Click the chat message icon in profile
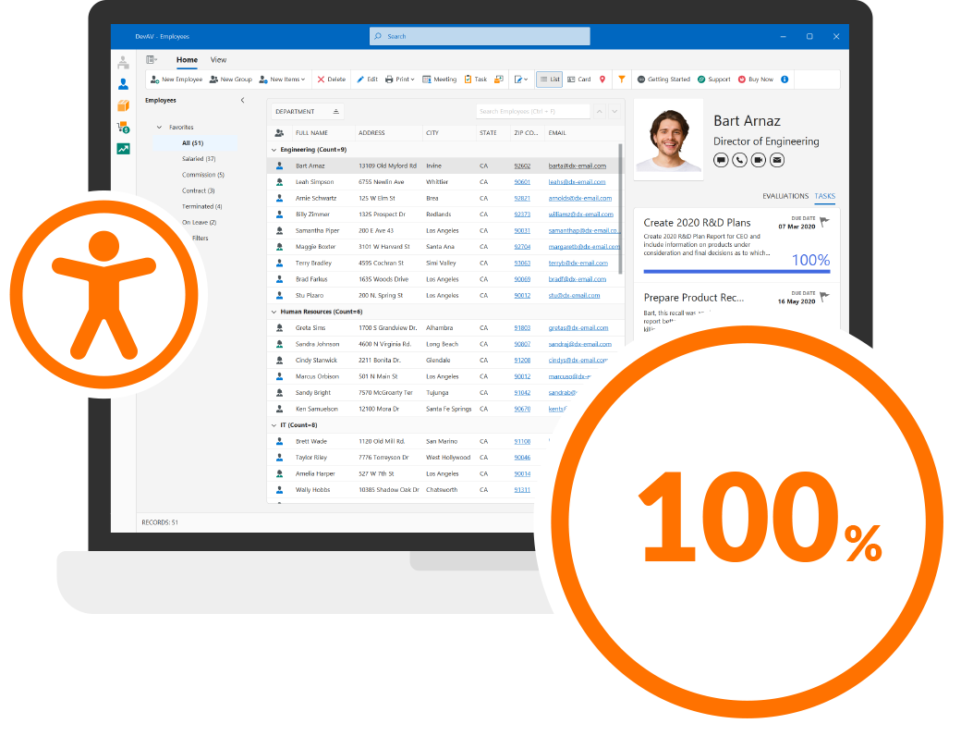961x736 pixels. coord(721,160)
